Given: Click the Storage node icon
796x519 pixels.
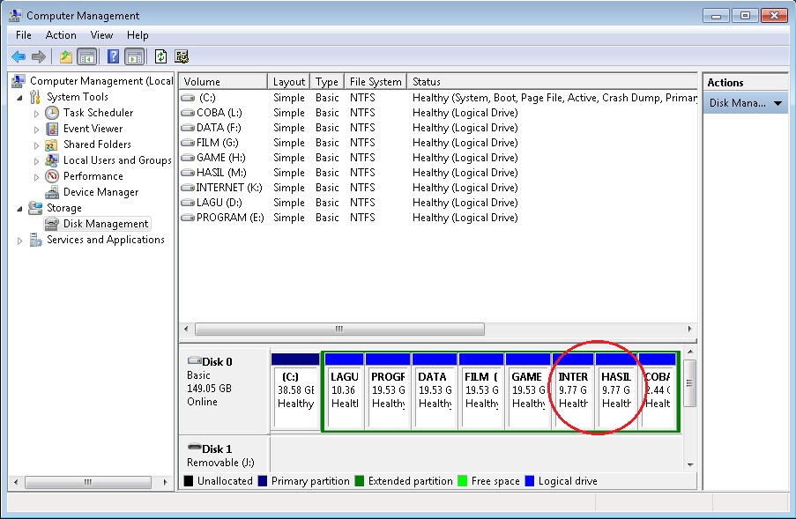Looking at the screenshot, I should [35, 207].
